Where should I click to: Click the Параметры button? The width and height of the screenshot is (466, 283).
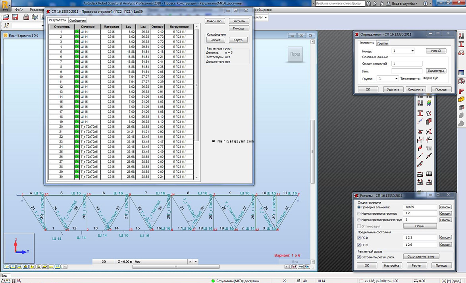pyautogui.click(x=436, y=71)
